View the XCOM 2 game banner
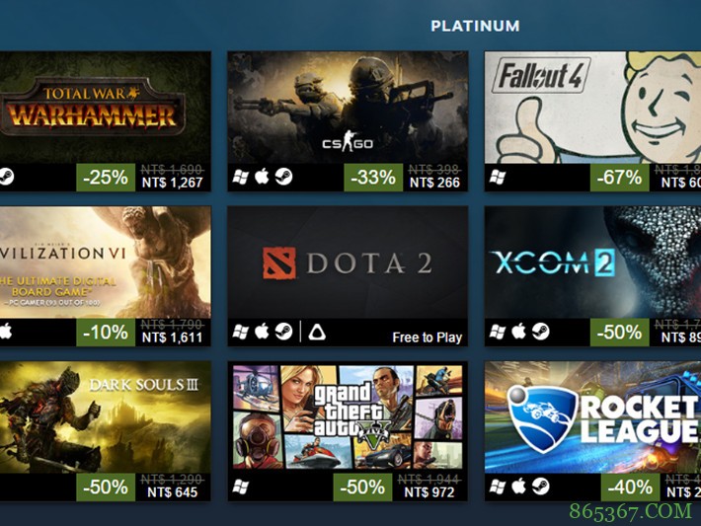This screenshot has height=526, width=701. tap(592, 262)
